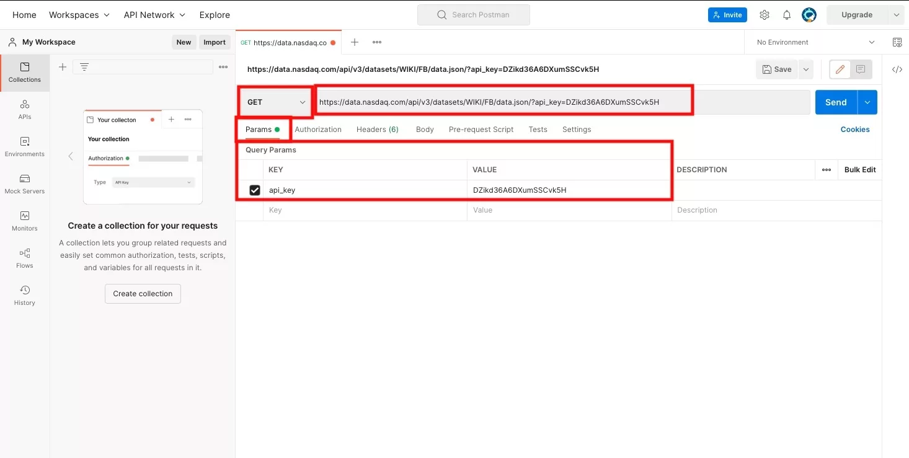The image size is (909, 458).
Task: Click the New button
Action: (184, 42)
